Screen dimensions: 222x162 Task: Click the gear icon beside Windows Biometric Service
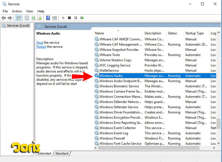tap(97, 86)
